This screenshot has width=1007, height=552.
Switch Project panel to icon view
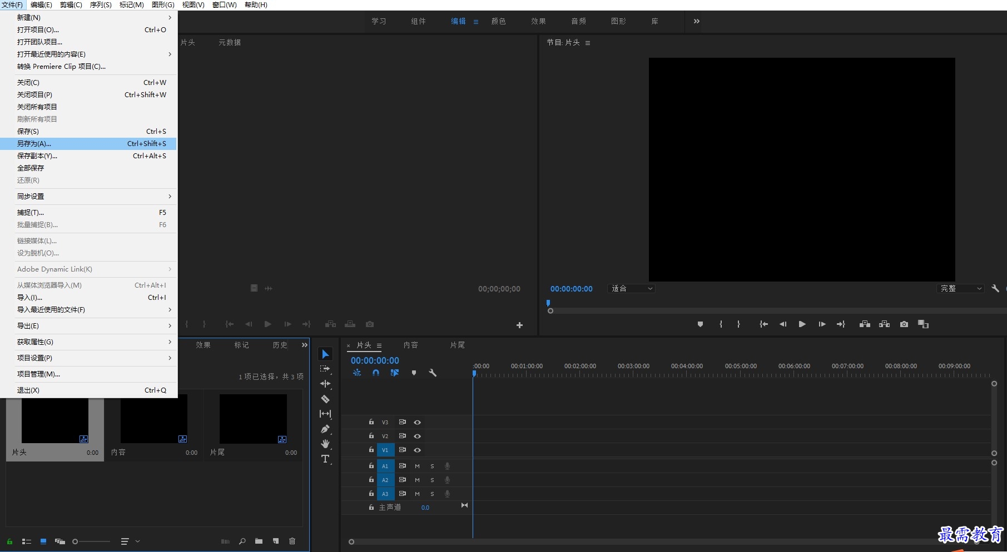coord(43,541)
